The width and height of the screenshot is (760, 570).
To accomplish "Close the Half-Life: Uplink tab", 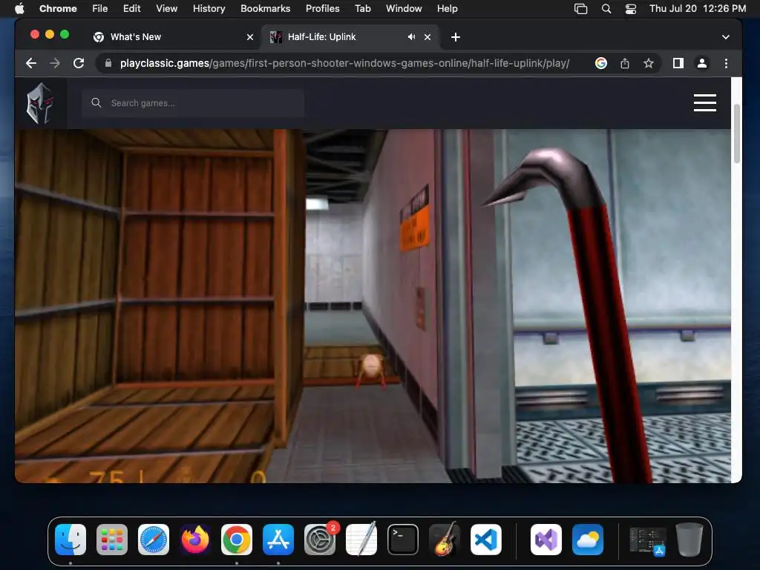I will pos(427,37).
